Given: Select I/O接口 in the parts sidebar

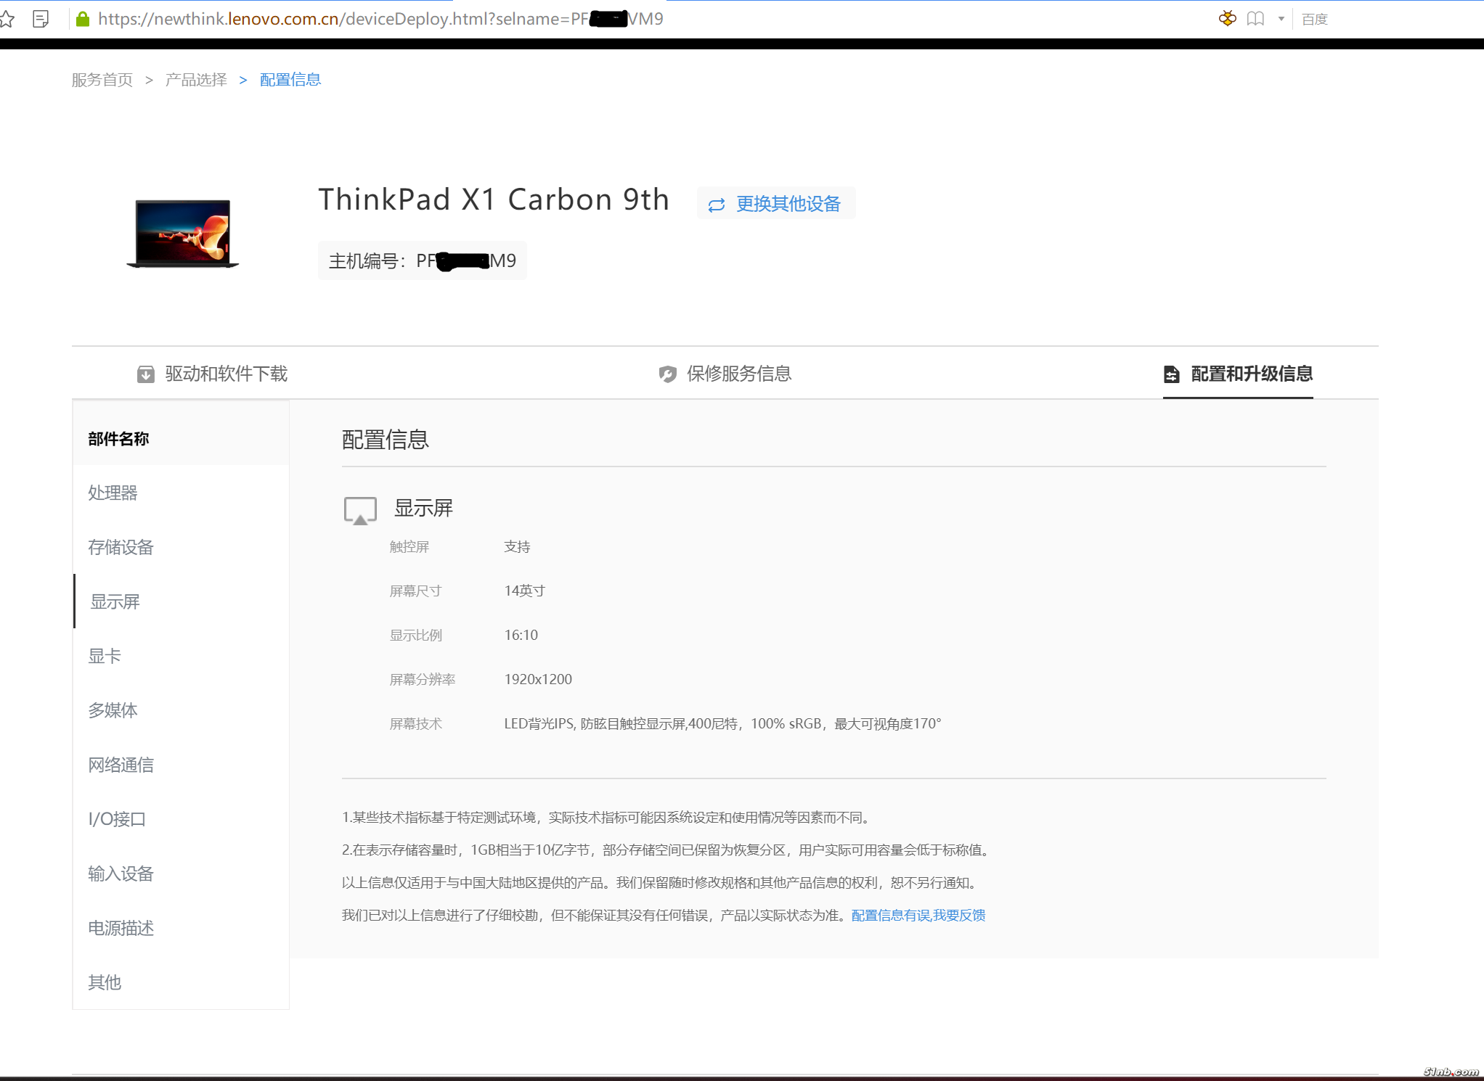Looking at the screenshot, I should (x=182, y=819).
